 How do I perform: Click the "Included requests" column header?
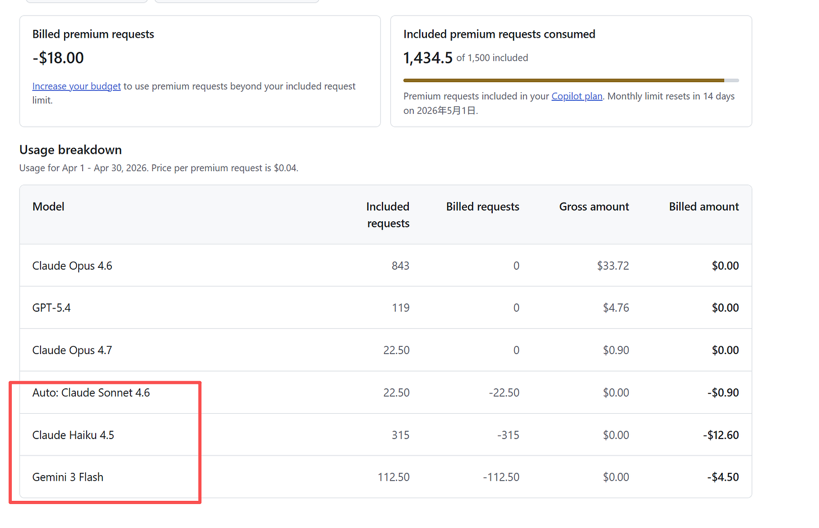[388, 215]
